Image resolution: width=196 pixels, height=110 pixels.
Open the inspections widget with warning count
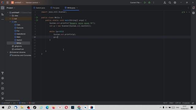pos(183,12)
